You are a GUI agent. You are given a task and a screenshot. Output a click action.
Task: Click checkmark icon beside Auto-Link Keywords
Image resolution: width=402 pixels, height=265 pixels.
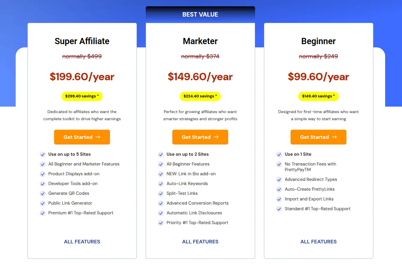(x=161, y=184)
